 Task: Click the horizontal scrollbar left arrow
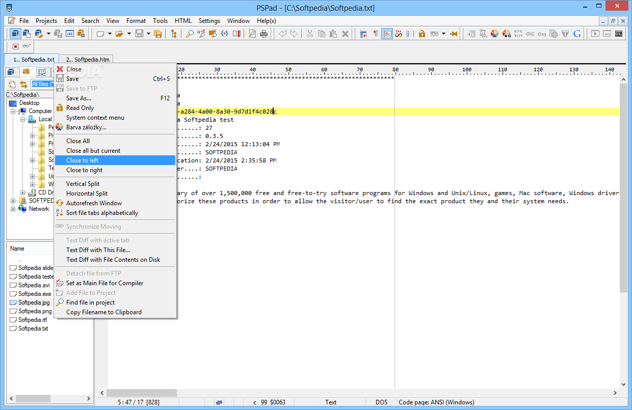pyautogui.click(x=102, y=393)
